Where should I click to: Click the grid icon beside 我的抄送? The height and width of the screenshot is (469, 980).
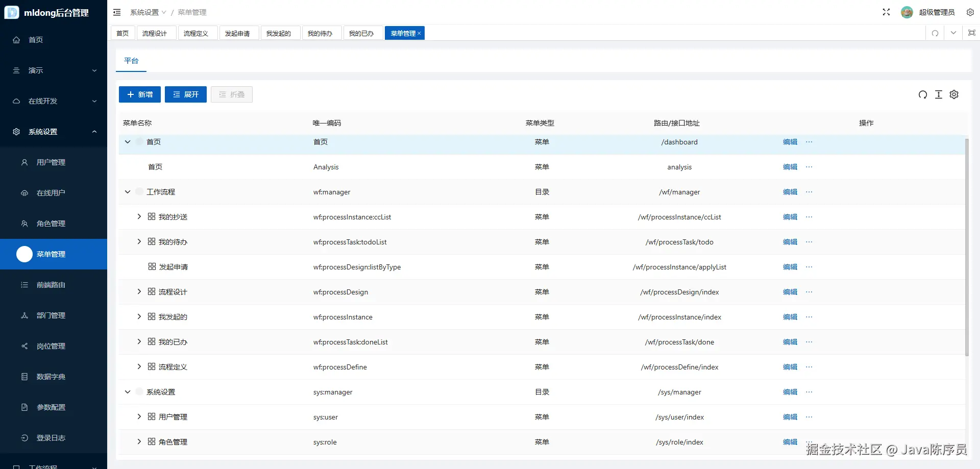[152, 216]
